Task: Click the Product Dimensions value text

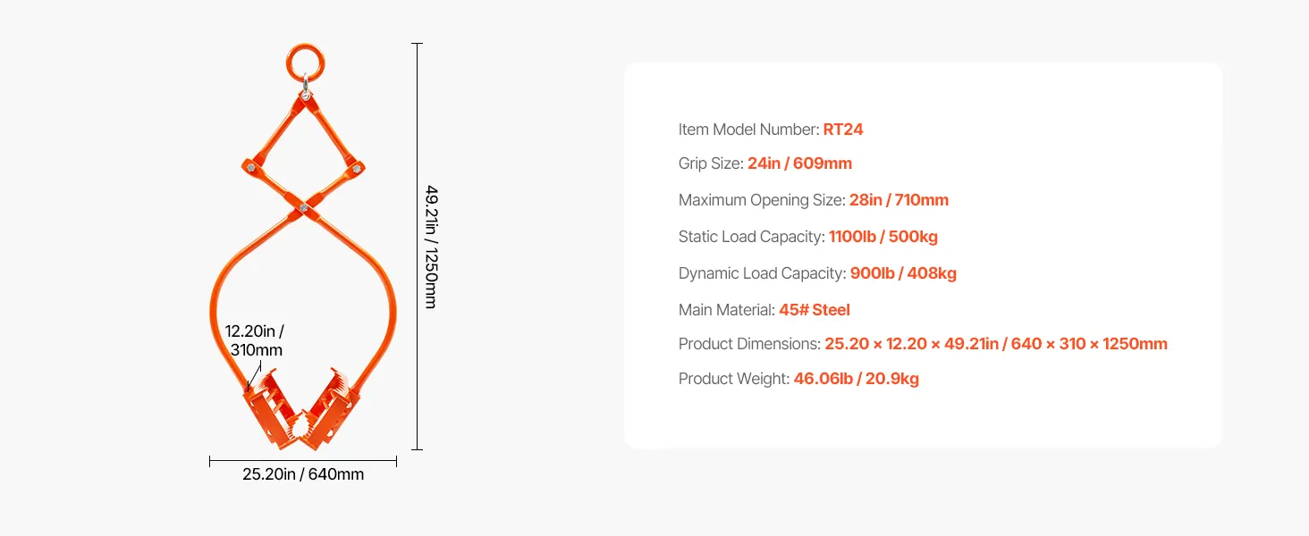Action: click(x=995, y=344)
